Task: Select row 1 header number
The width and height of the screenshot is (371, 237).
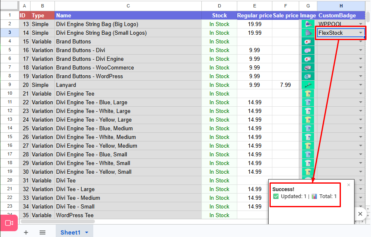Action: coord(10,15)
